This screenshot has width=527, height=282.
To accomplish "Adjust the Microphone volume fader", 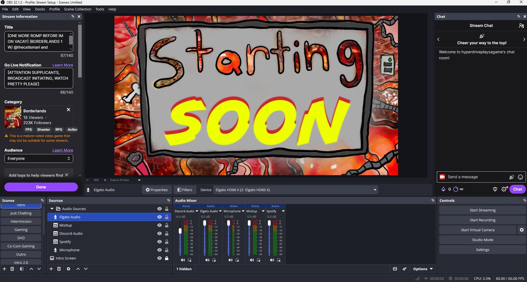I will pyautogui.click(x=228, y=223).
